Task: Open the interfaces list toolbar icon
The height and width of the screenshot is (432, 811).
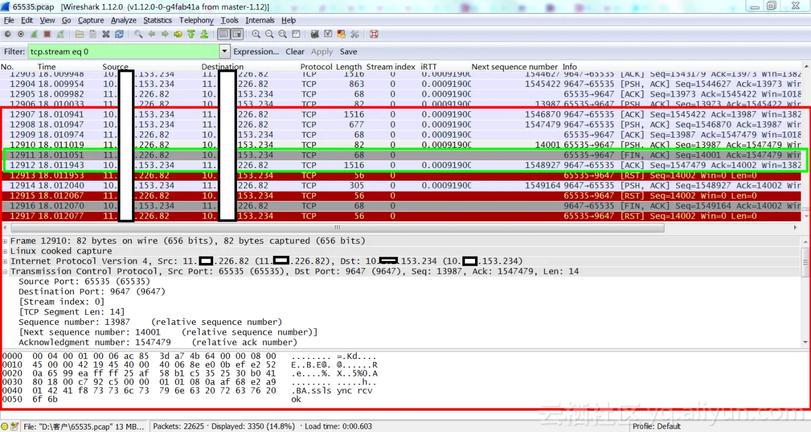Action: coord(8,34)
